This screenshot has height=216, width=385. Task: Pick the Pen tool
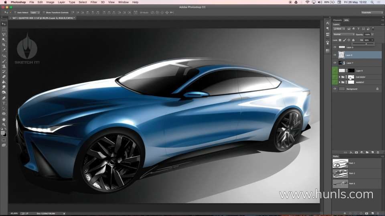click(x=4, y=98)
